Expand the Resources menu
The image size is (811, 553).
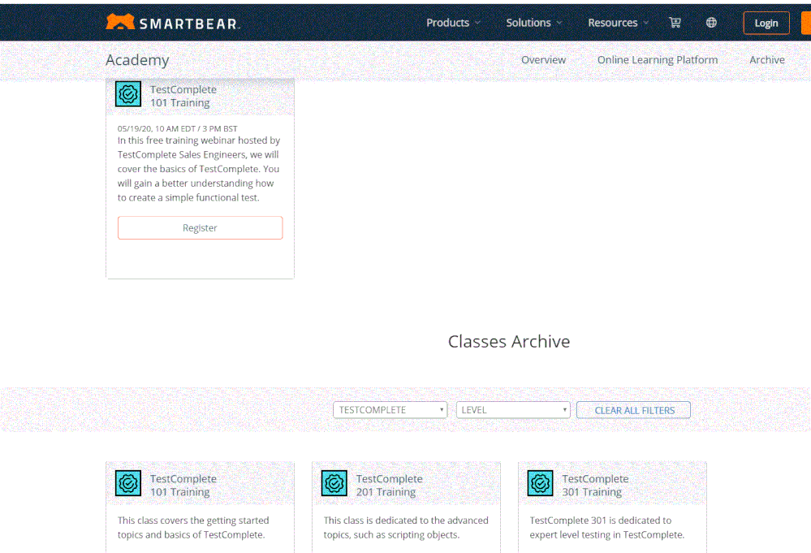[x=618, y=23]
